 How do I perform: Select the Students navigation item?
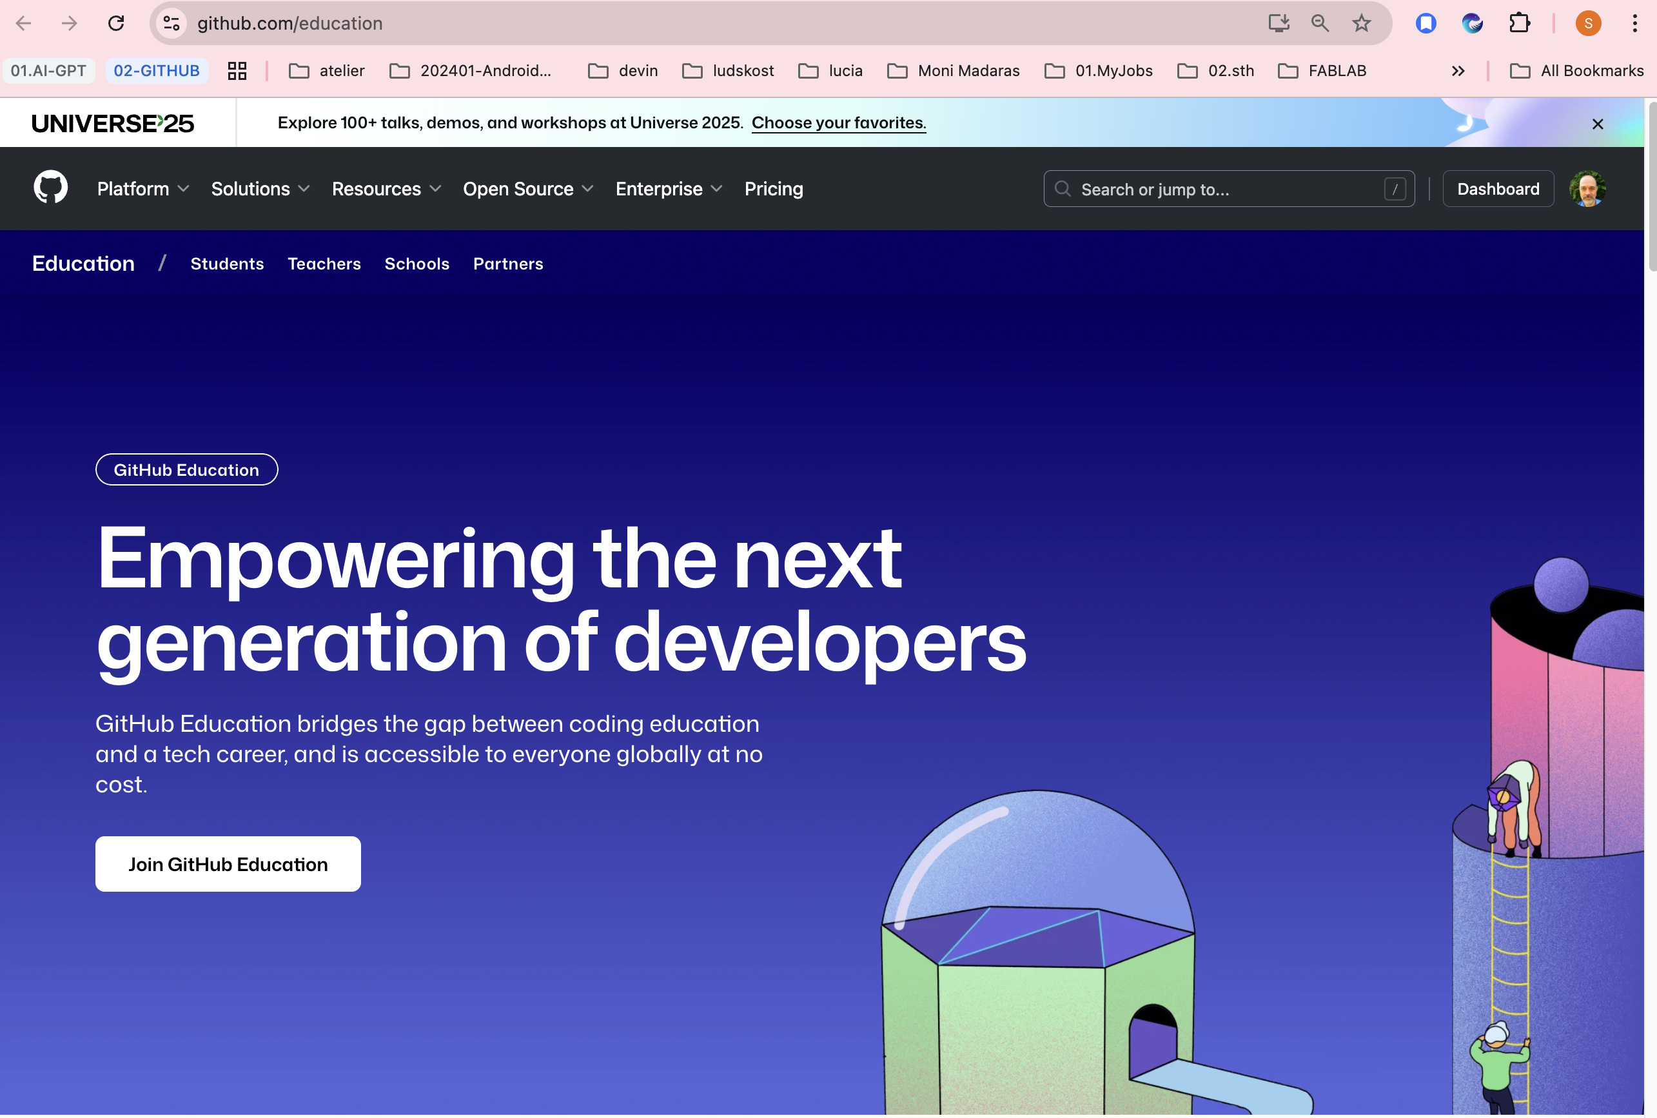click(x=227, y=263)
